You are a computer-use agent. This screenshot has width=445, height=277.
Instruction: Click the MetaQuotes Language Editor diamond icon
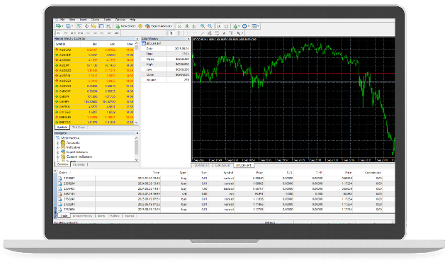[x=140, y=26]
